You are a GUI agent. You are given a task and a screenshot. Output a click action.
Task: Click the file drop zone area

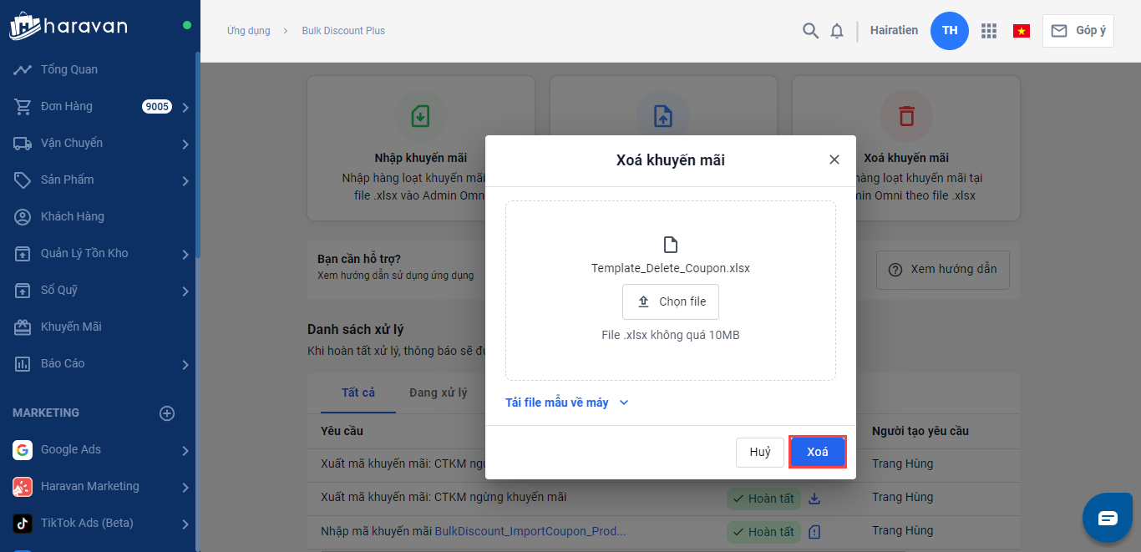[671, 291]
